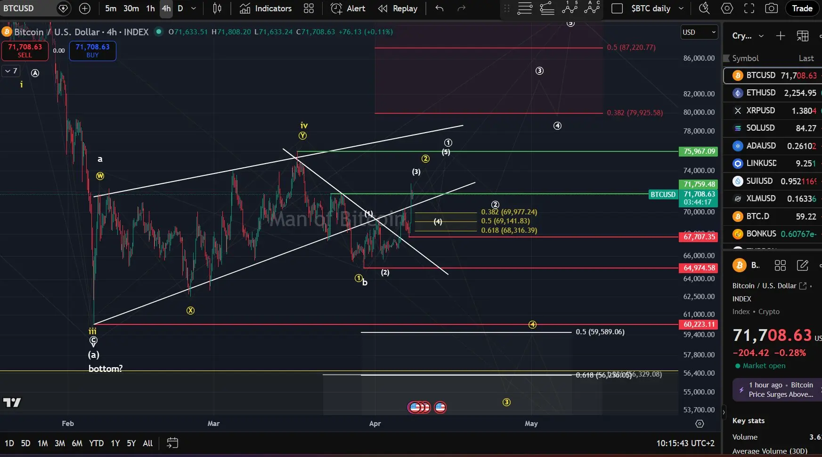Add a symbol to compare with plus-circle icon

[85, 8]
